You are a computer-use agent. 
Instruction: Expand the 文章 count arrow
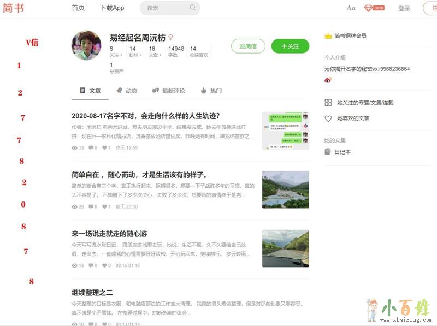tap(161, 55)
